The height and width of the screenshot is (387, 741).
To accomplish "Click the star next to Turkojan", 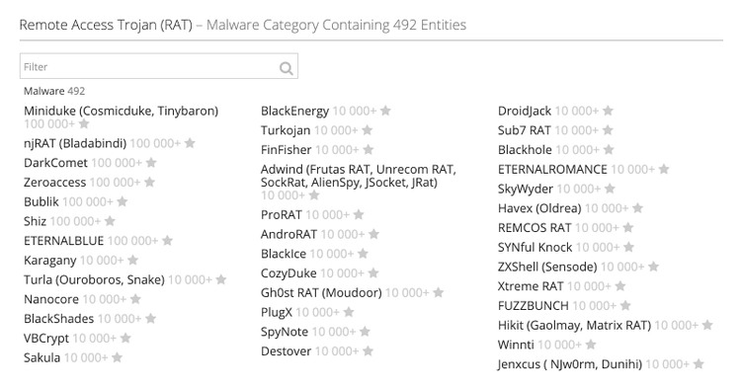I will [x=367, y=130].
